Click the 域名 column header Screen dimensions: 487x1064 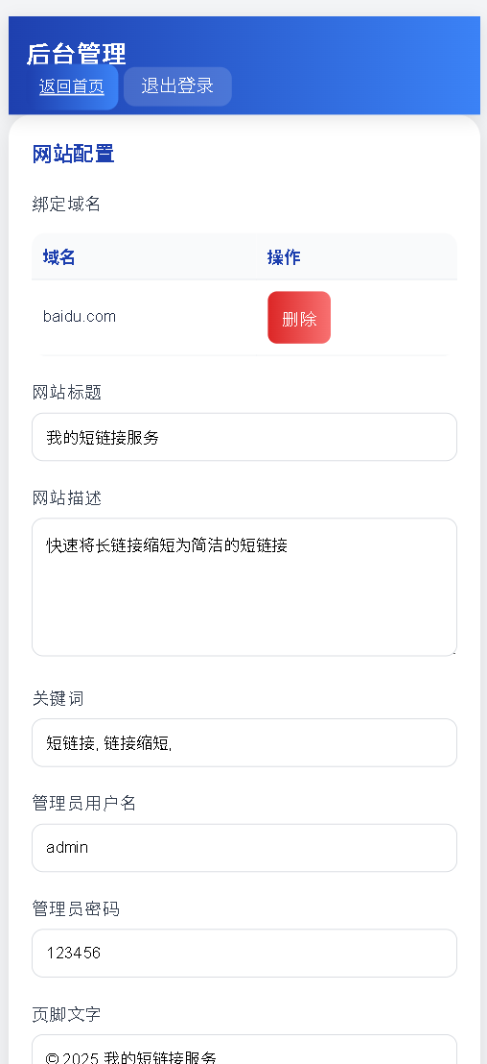pos(58,257)
